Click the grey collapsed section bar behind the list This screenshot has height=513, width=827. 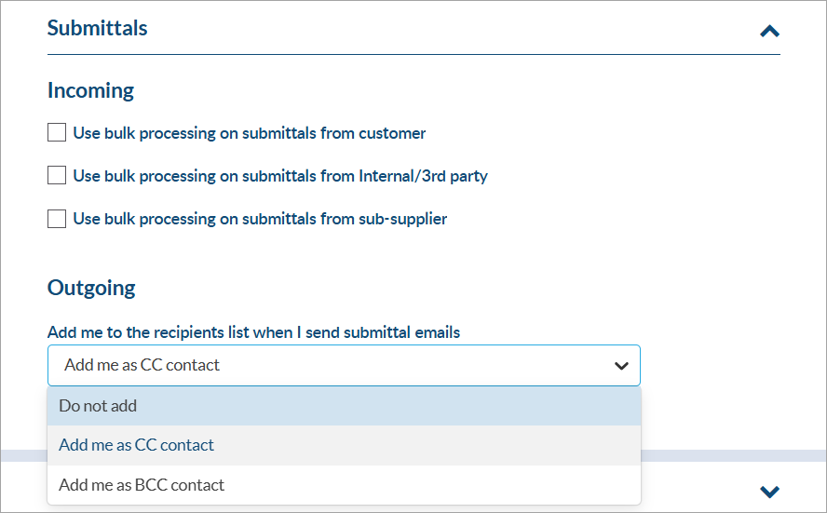[x=733, y=455]
